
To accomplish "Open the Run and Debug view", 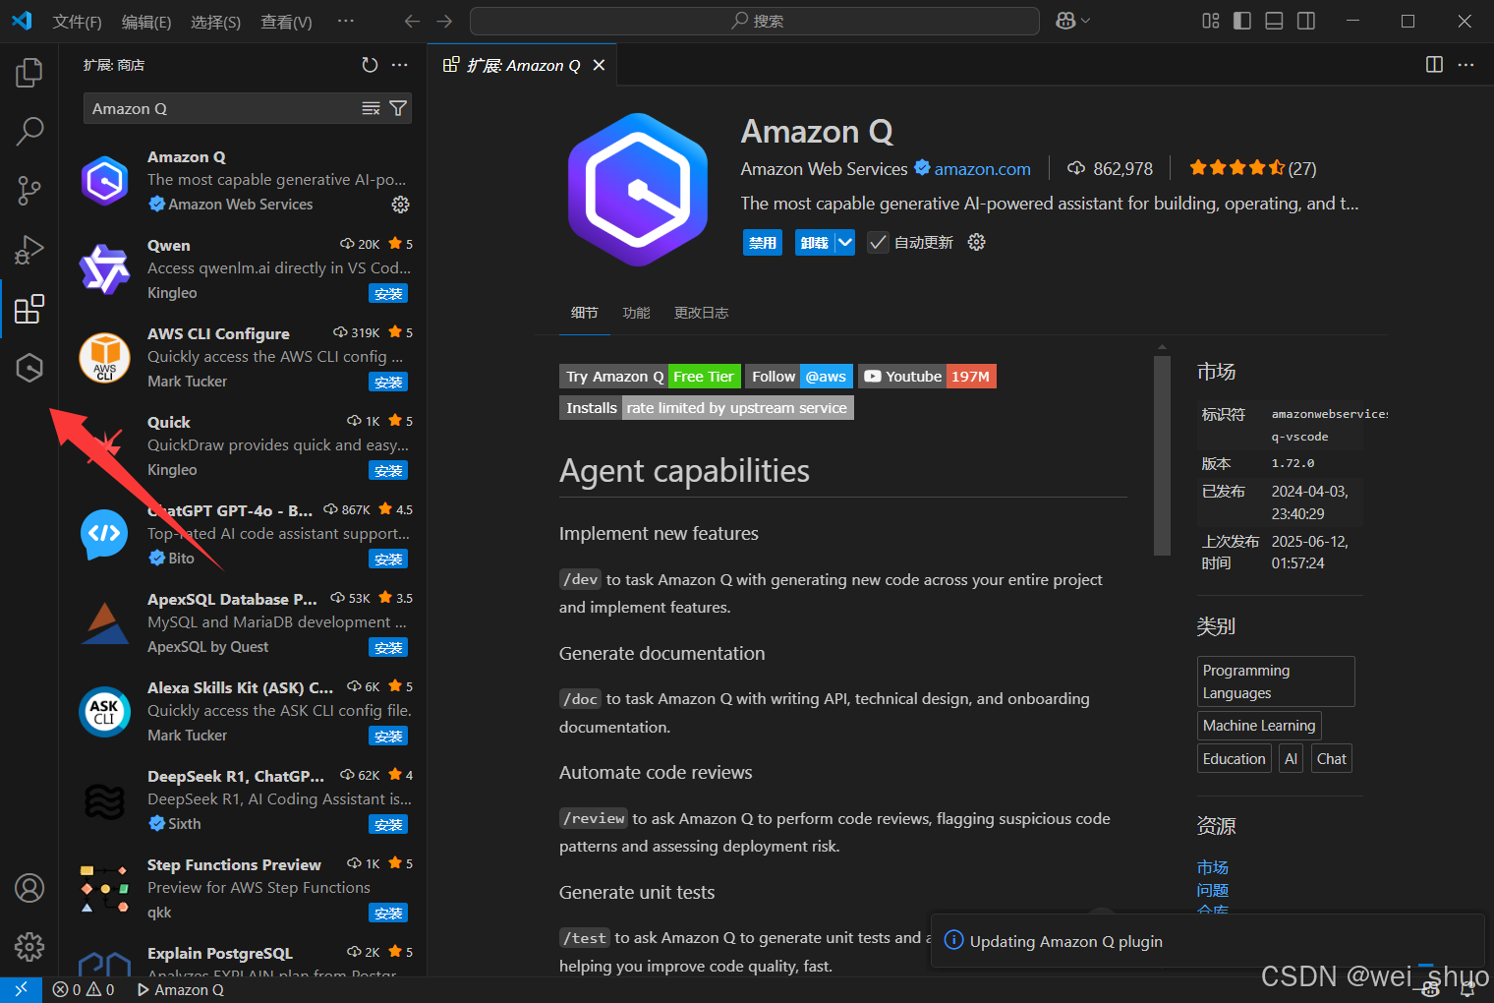I will point(29,250).
